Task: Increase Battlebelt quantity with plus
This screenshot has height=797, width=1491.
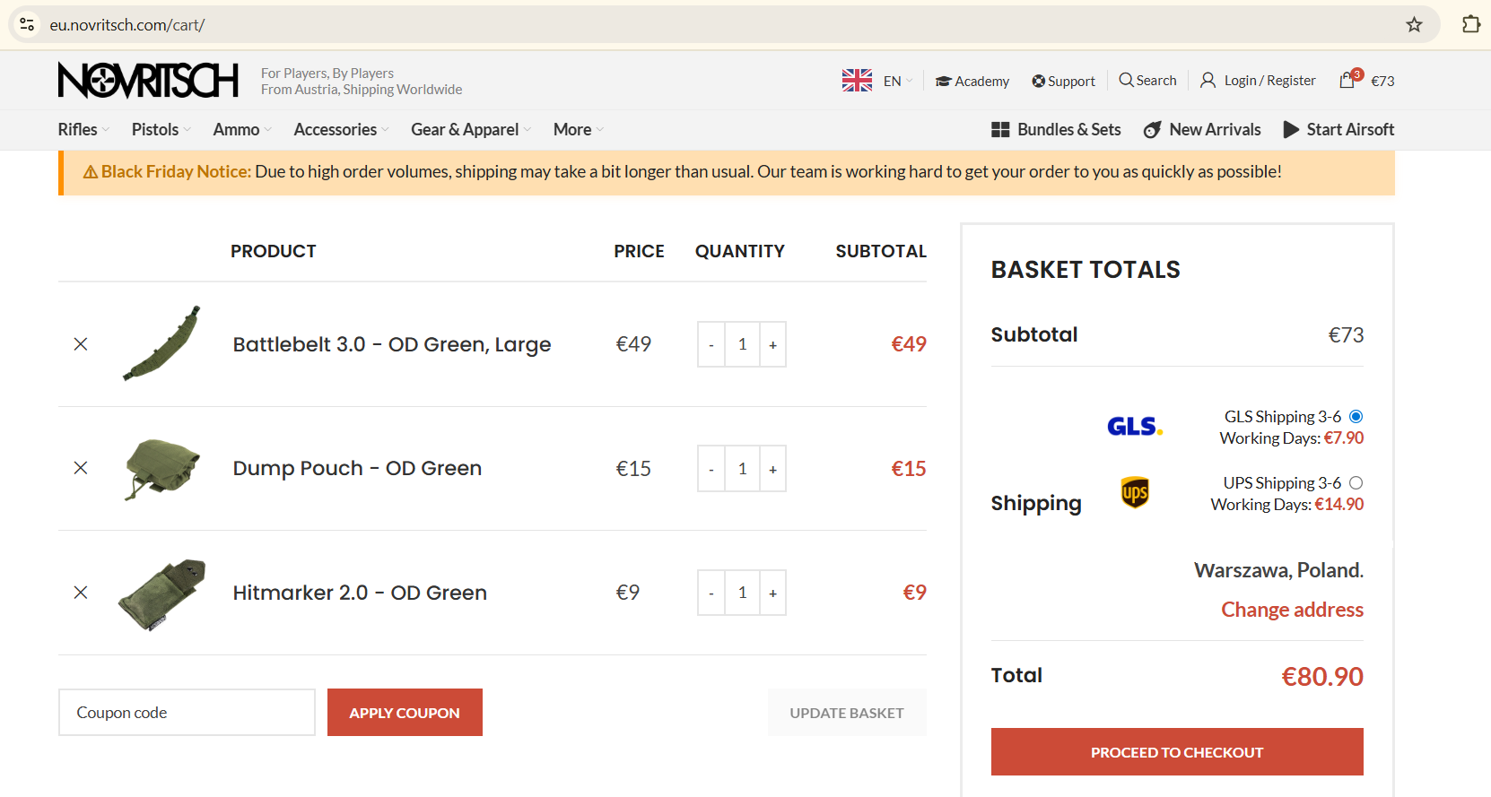Action: (x=772, y=345)
